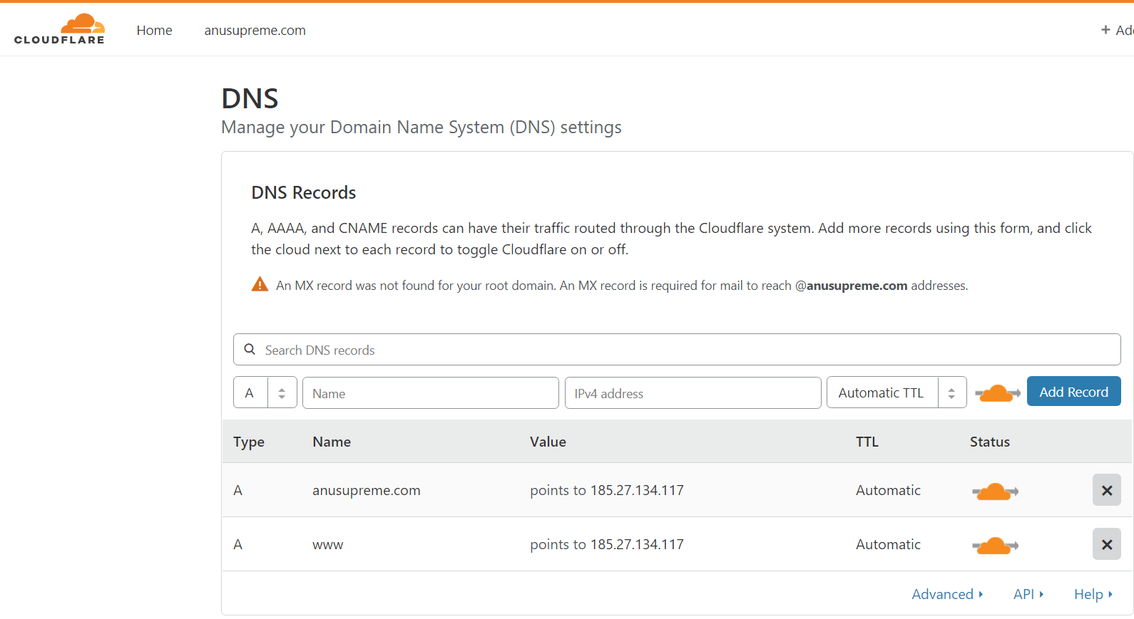The height and width of the screenshot is (619, 1134).
Task: Go to the Home menu item
Action: 154,30
